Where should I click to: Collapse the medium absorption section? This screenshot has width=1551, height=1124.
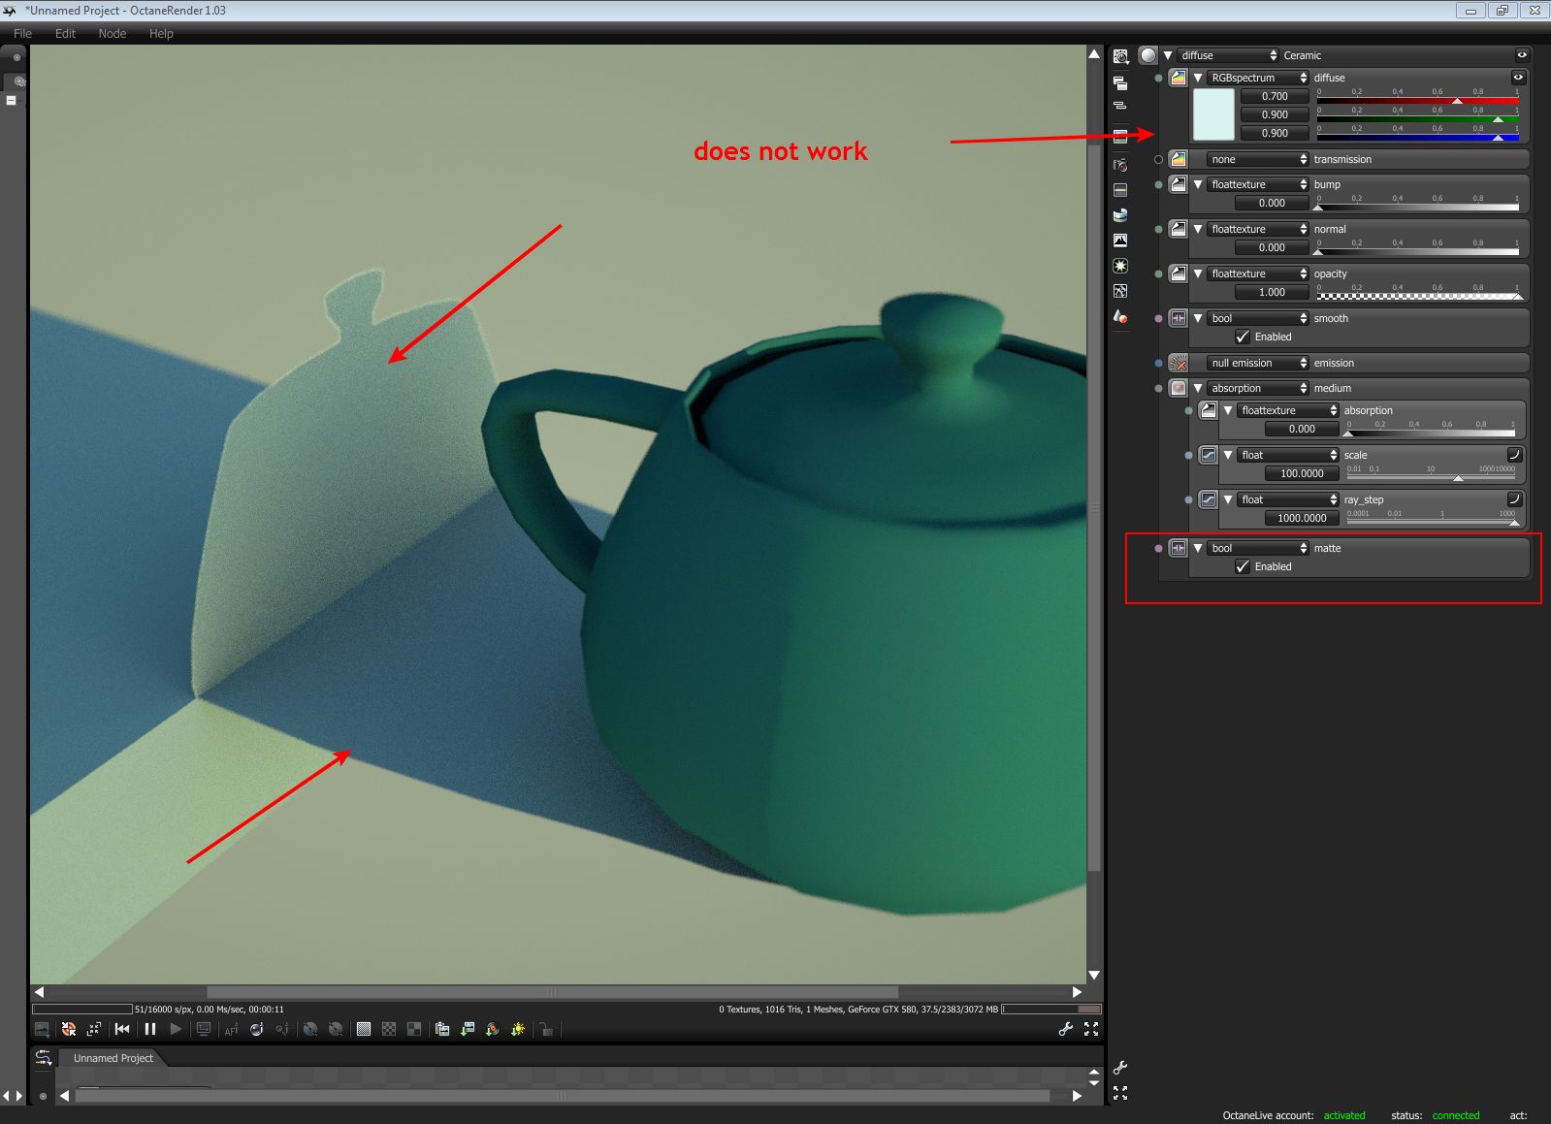(x=1198, y=388)
